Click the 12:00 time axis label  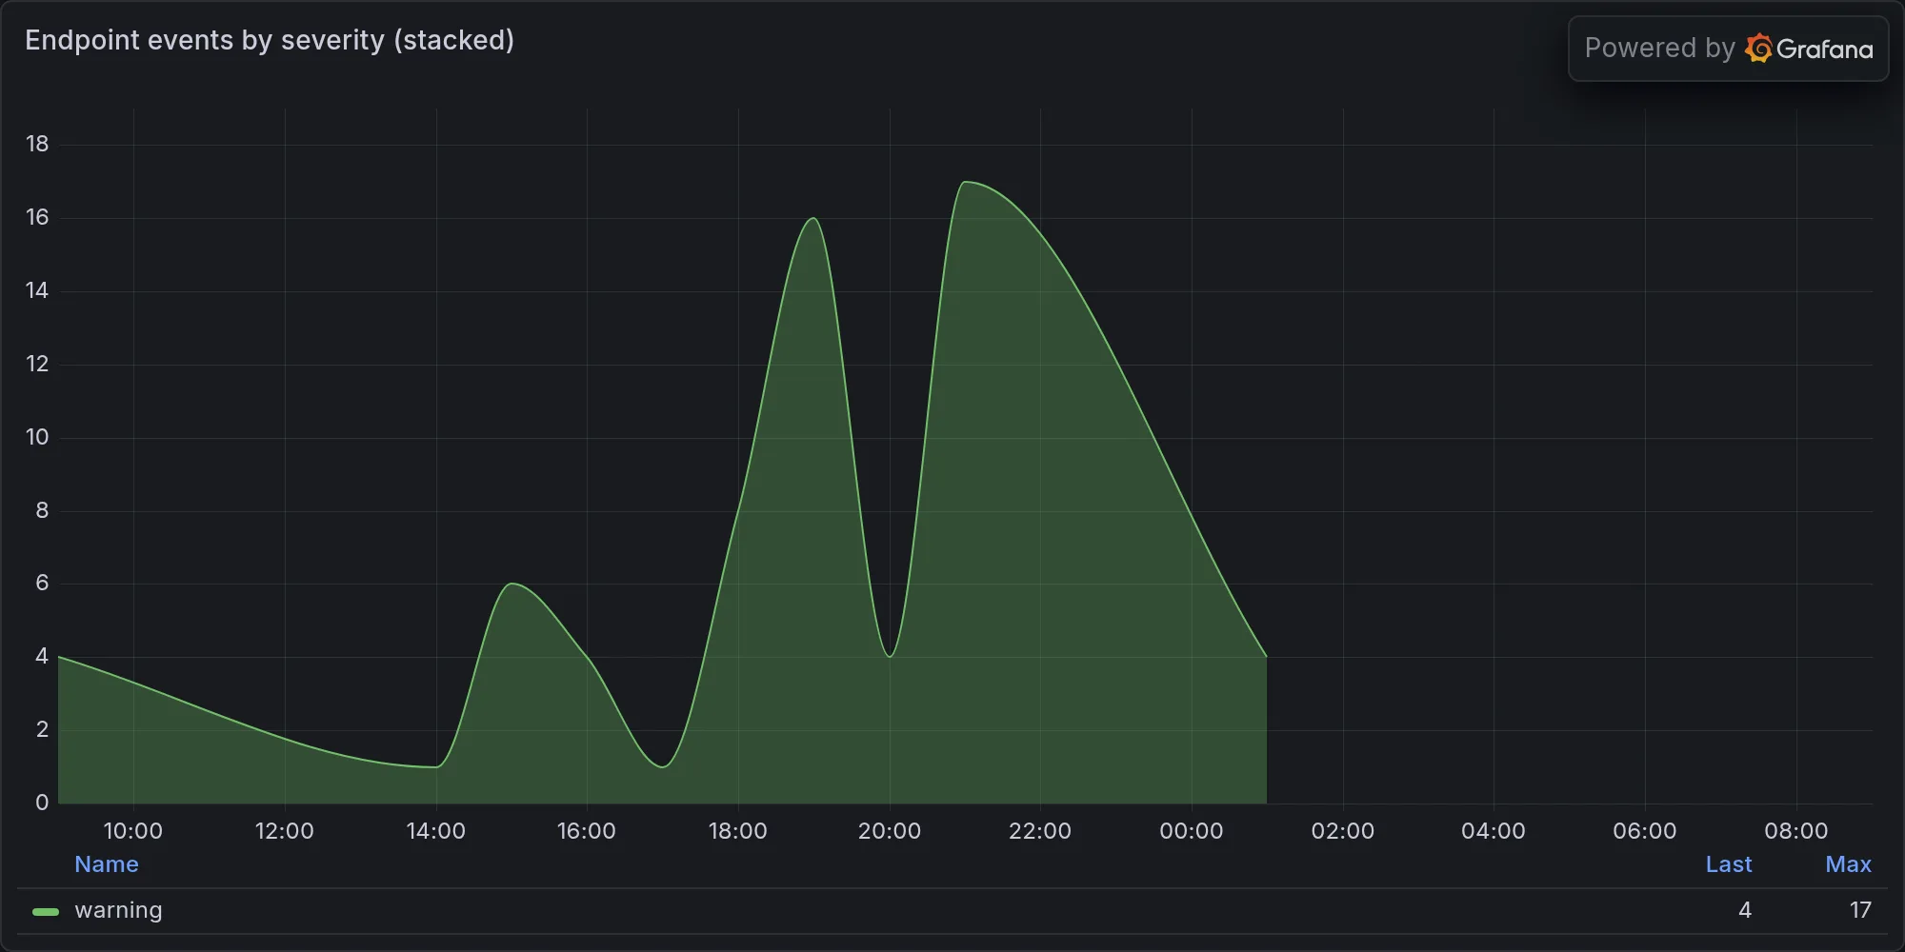[285, 831]
